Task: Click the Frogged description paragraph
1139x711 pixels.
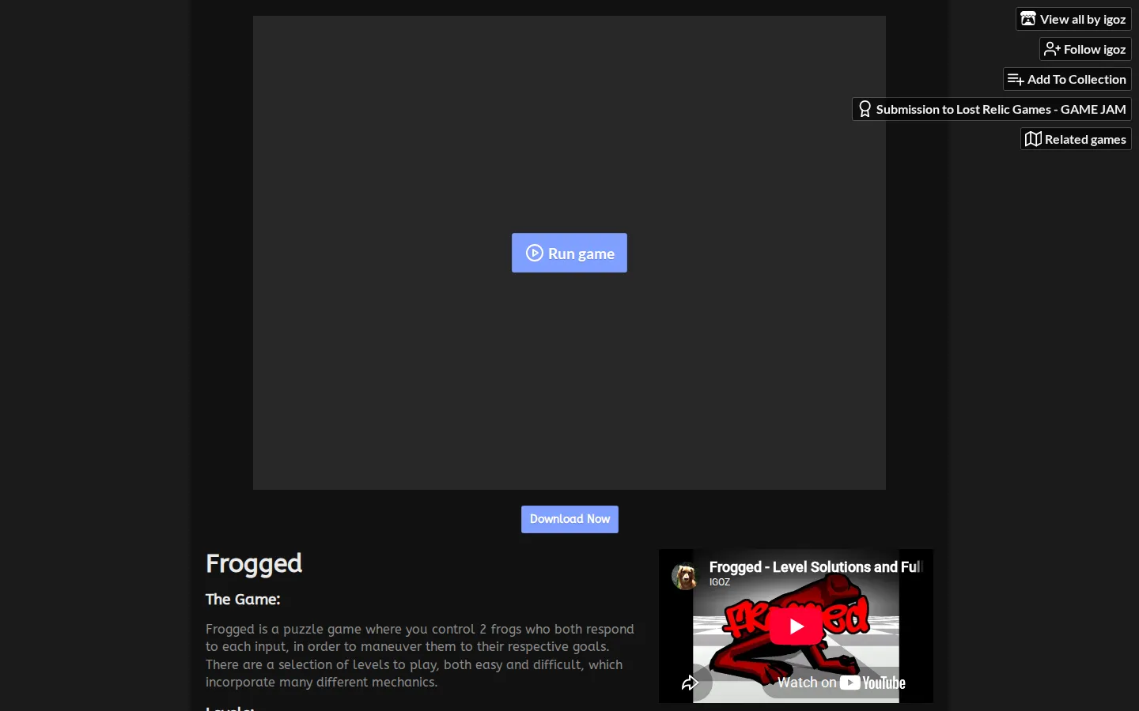Action: [x=420, y=656]
